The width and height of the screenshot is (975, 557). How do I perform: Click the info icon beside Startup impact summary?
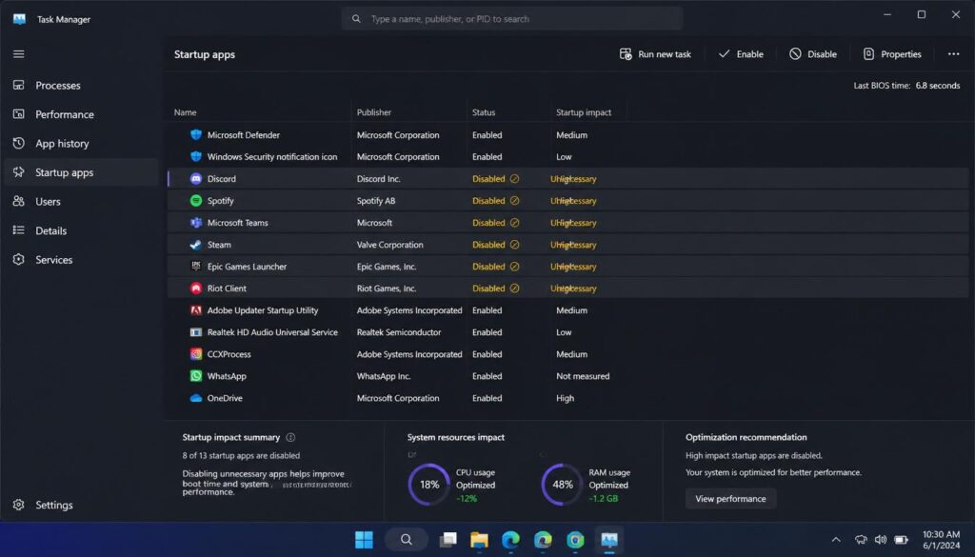click(290, 437)
